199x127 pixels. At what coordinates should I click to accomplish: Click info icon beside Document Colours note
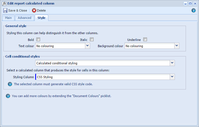(8, 96)
